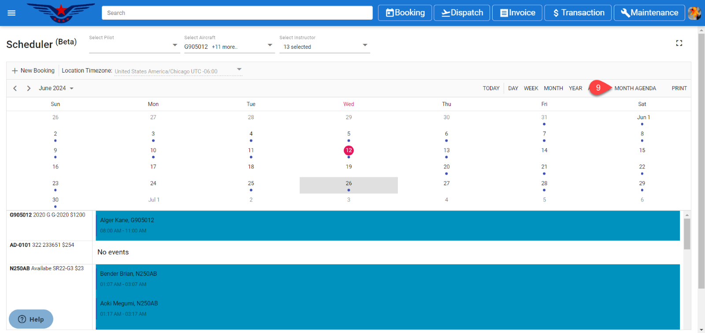Toggle fullscreen scheduler view
The width and height of the screenshot is (705, 333).
click(x=679, y=43)
